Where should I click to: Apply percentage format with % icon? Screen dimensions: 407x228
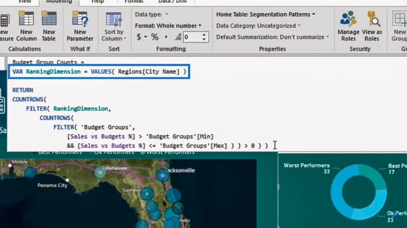click(x=155, y=37)
